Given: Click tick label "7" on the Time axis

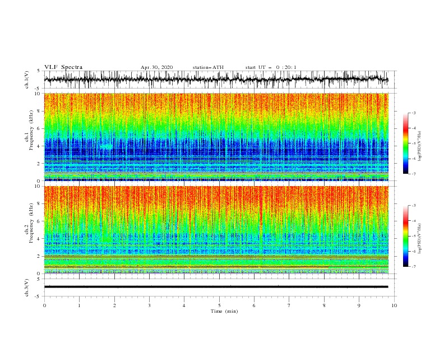Looking at the screenshot, I should [x=289, y=305].
